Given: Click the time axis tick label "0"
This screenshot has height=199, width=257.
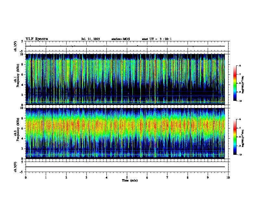Looking at the screenshot, I should (x=26, y=178).
